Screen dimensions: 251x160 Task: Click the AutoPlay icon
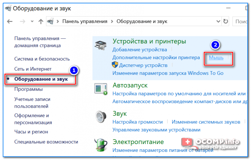[x=101, y=89]
